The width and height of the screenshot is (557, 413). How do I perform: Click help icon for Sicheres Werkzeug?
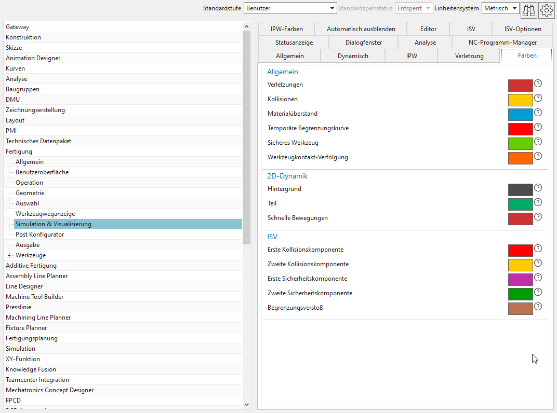tap(538, 142)
